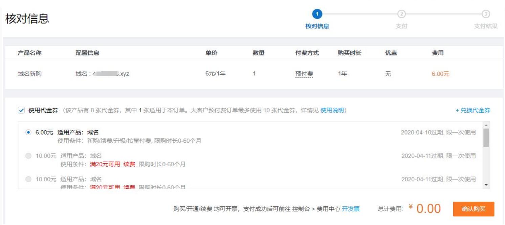Click step 1 circle icon 核对信息
This screenshot has width=505, height=225.
[317, 14]
